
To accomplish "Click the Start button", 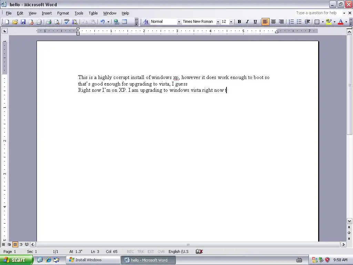I will click(x=16, y=260).
